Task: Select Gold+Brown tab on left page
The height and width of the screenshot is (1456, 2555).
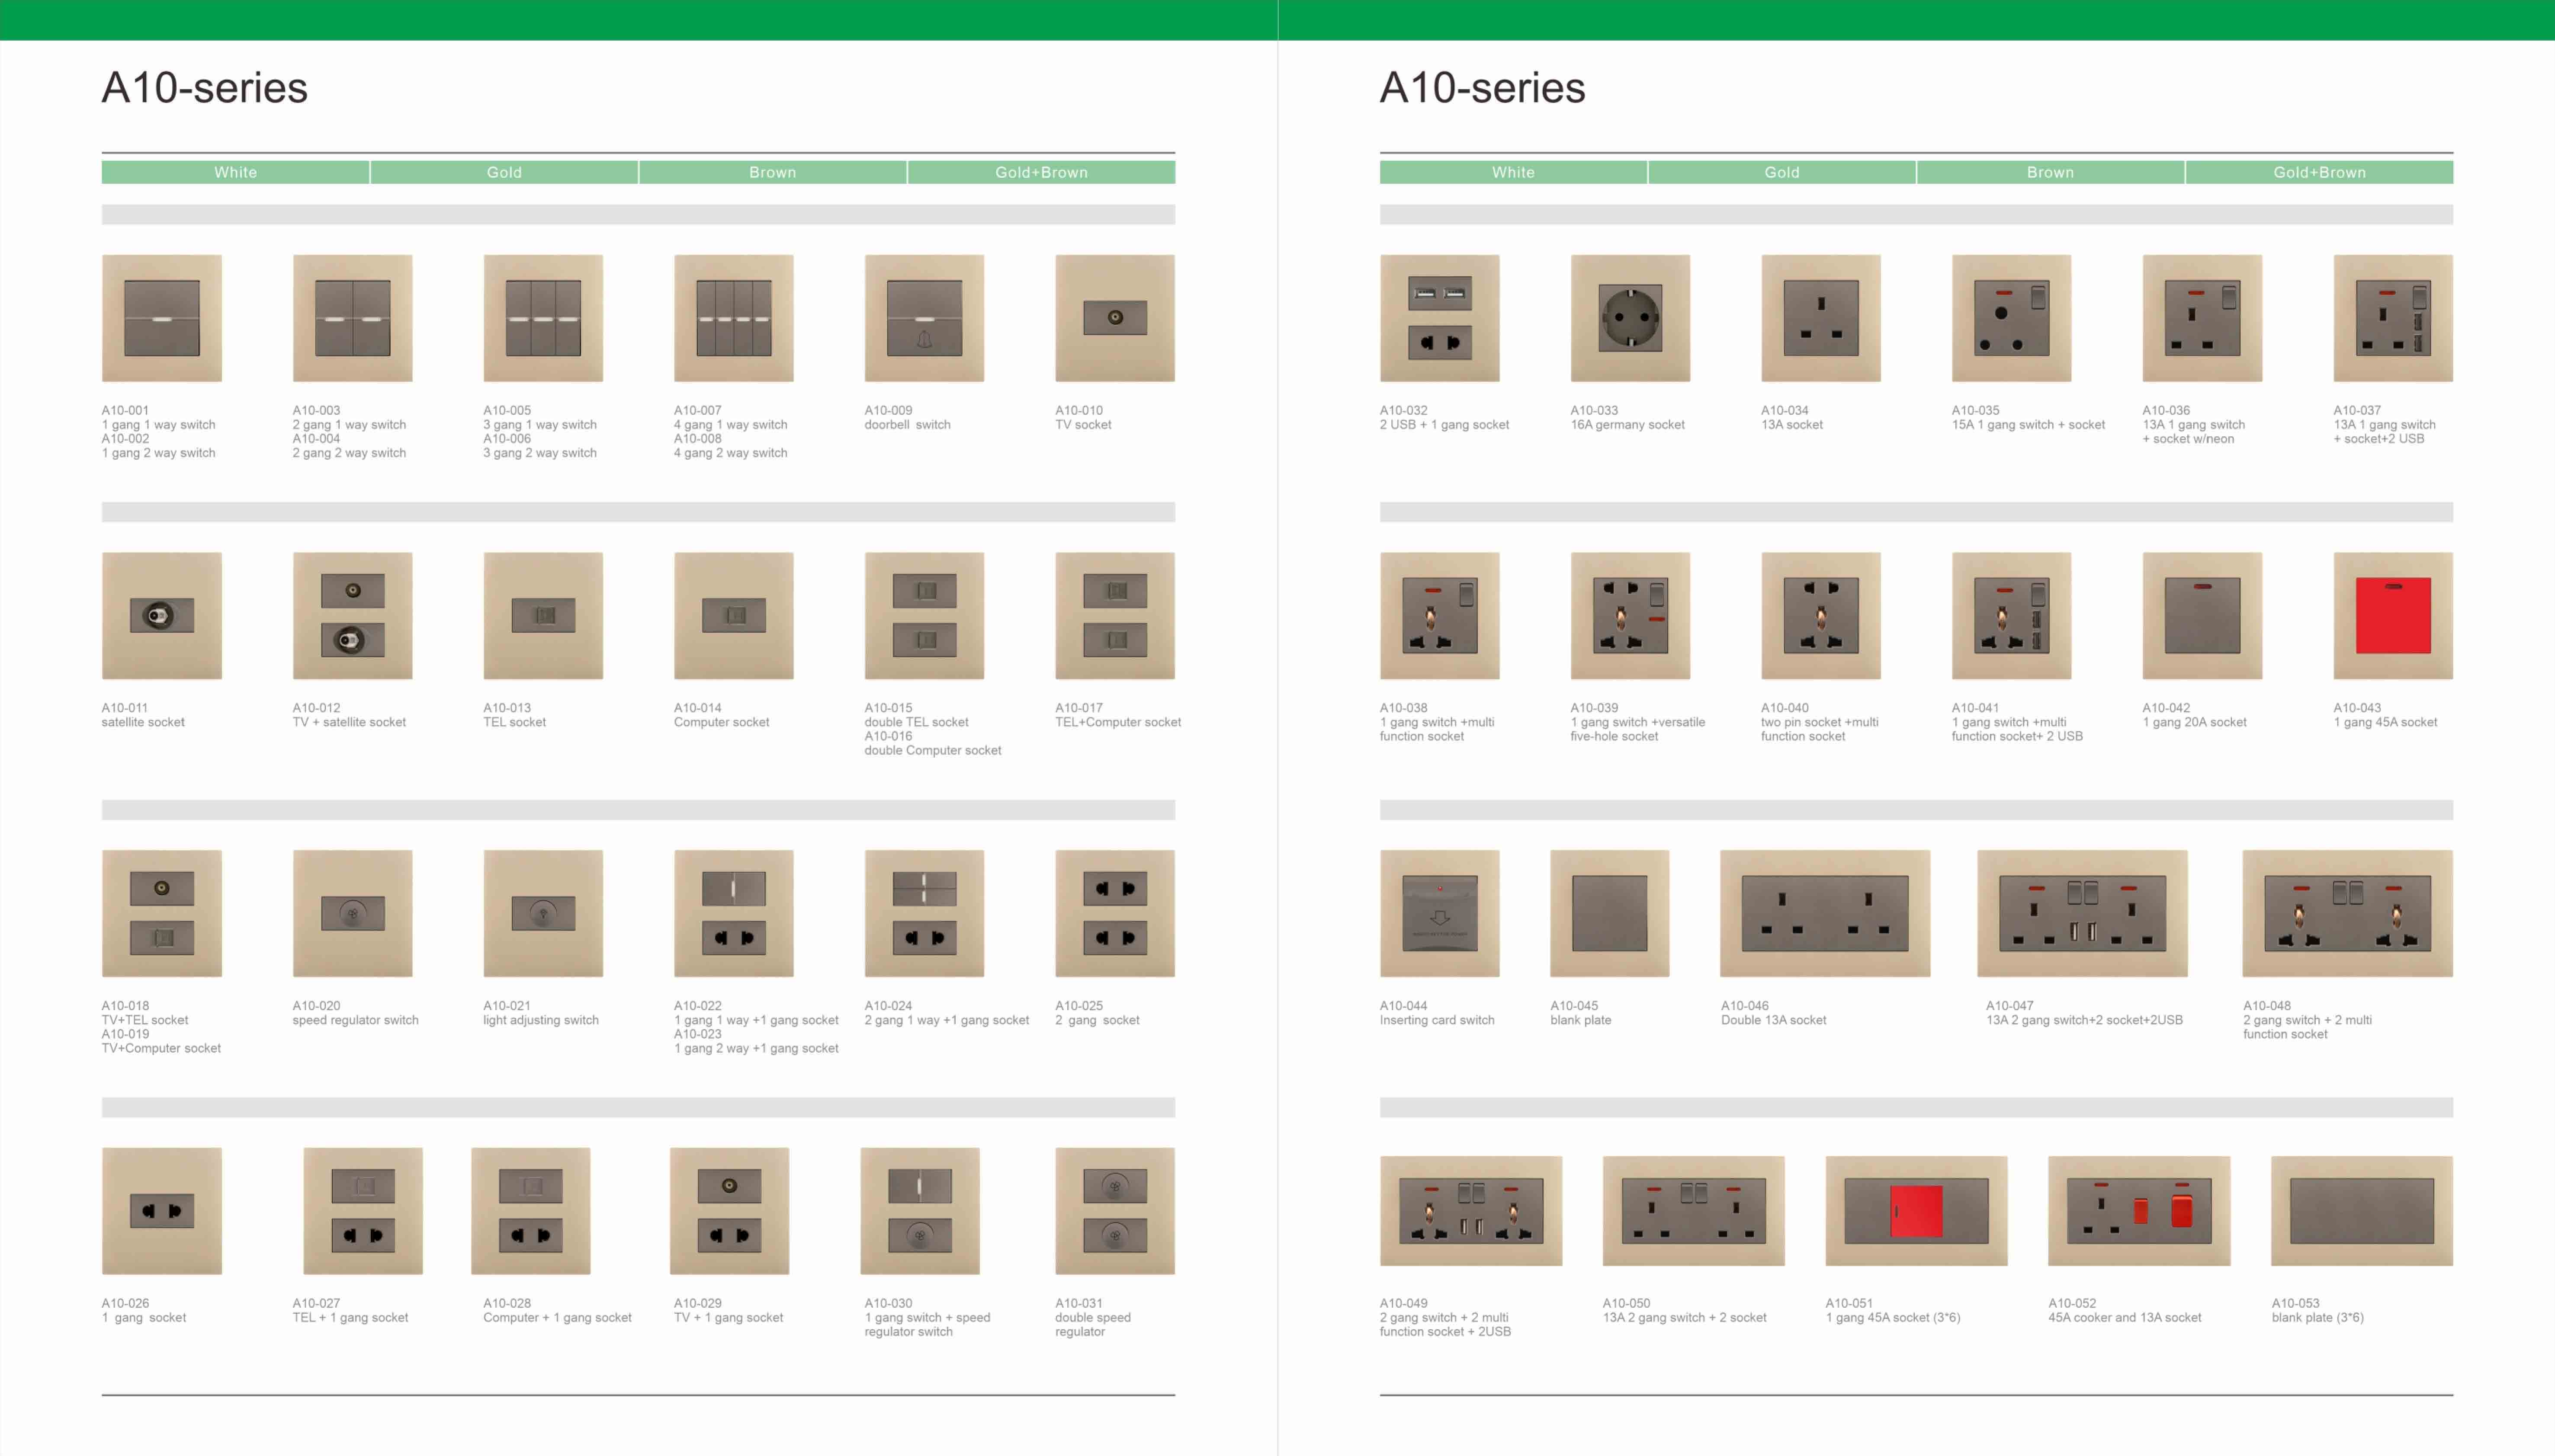Action: coord(1041,172)
